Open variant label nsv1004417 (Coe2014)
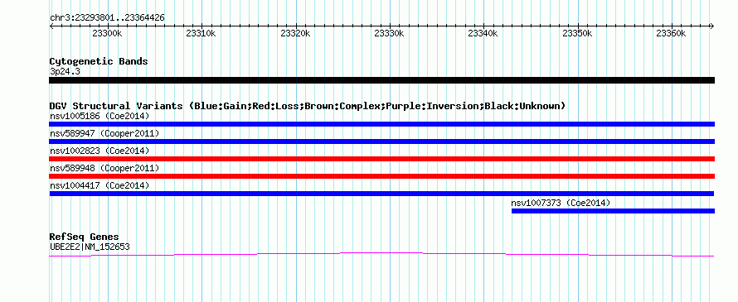The height and width of the screenshot is (302, 738). [x=100, y=185]
